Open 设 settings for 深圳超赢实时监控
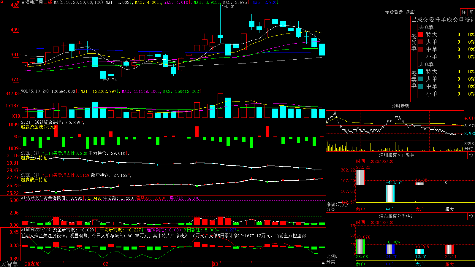 coord(471,155)
